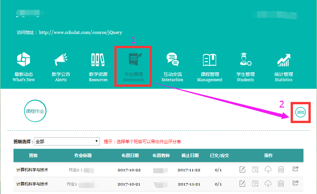317x194 pixels.
Task: Delete the 作业2 homework entry
Action: [x=281, y=170]
